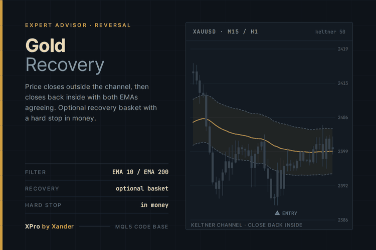Click the ENTRY triangle marker icon
This screenshot has width=376, height=250.
pyautogui.click(x=277, y=213)
